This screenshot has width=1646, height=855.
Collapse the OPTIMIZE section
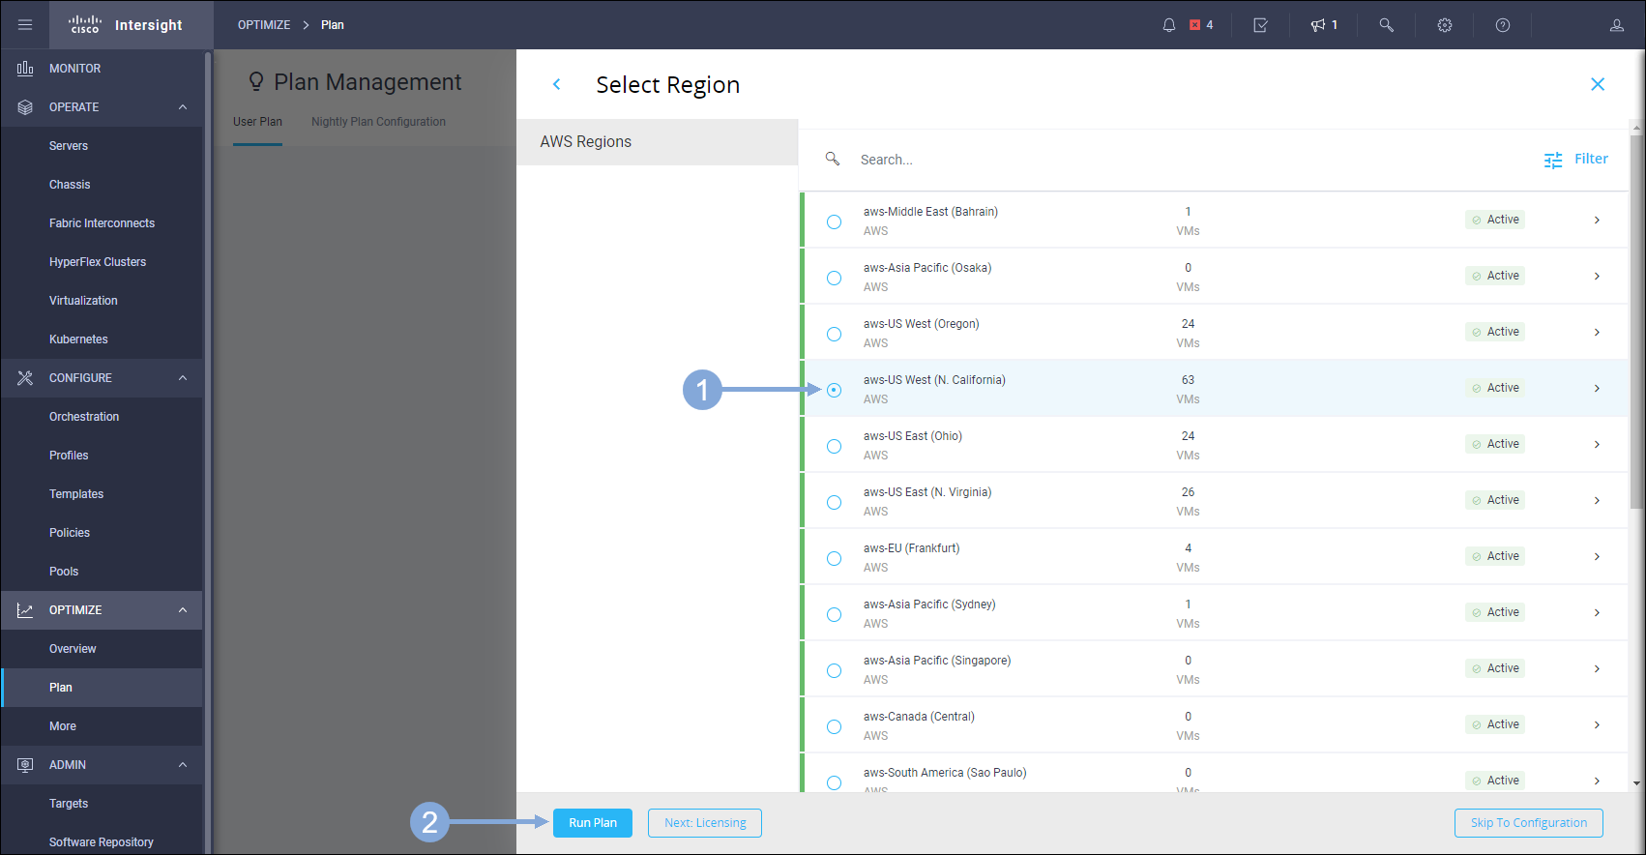(x=183, y=610)
